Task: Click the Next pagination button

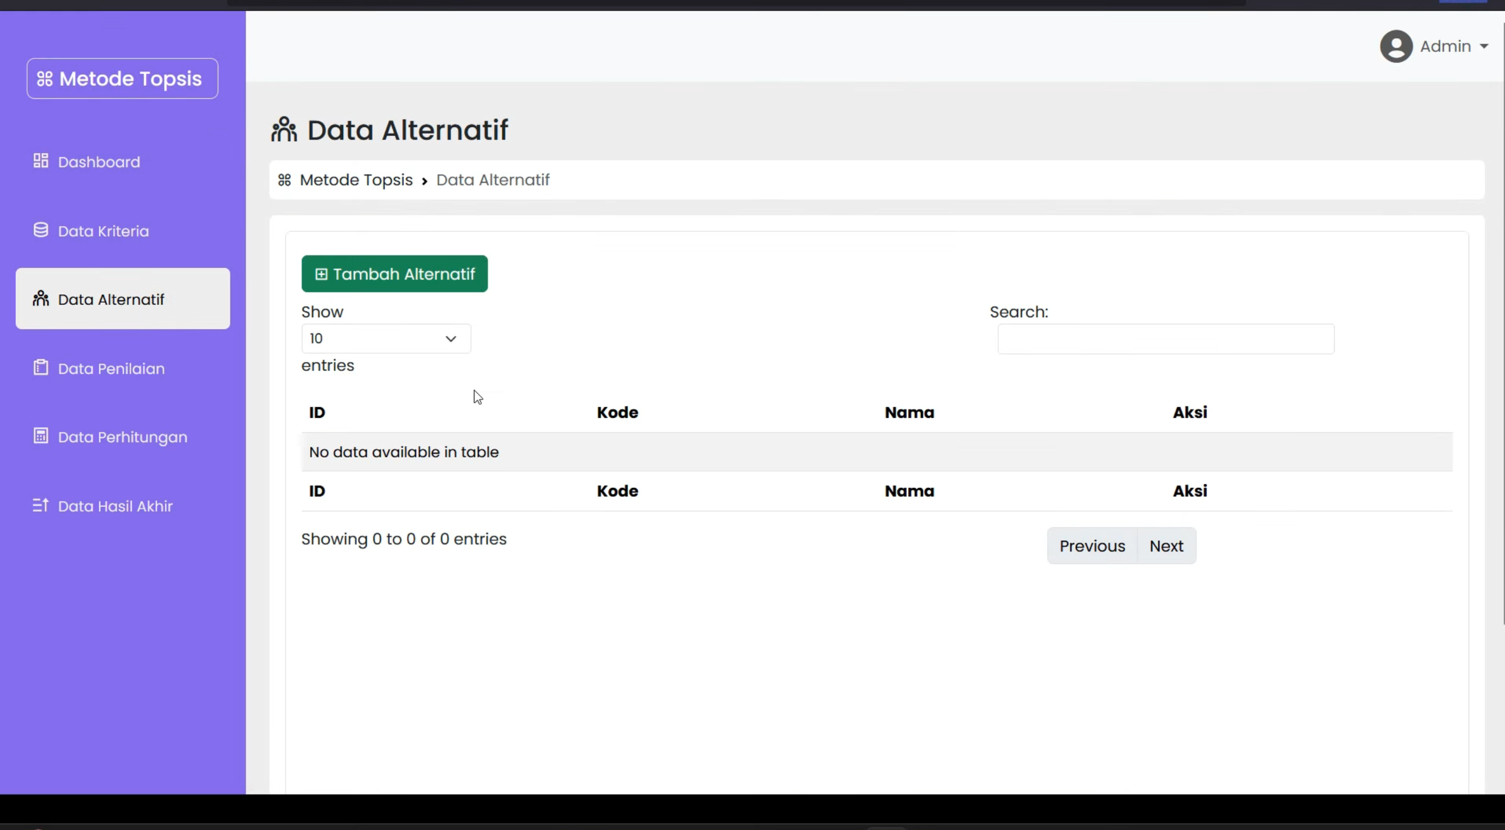Action: pos(1166,546)
